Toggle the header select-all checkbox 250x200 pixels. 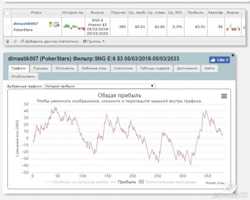click(x=7, y=13)
